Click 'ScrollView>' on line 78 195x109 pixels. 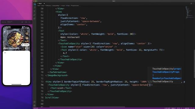(52, 97)
